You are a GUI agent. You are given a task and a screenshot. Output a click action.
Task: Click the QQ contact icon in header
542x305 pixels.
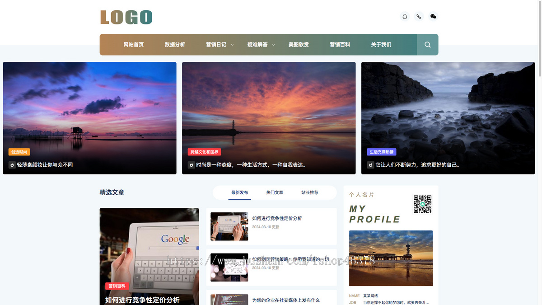[x=405, y=17]
